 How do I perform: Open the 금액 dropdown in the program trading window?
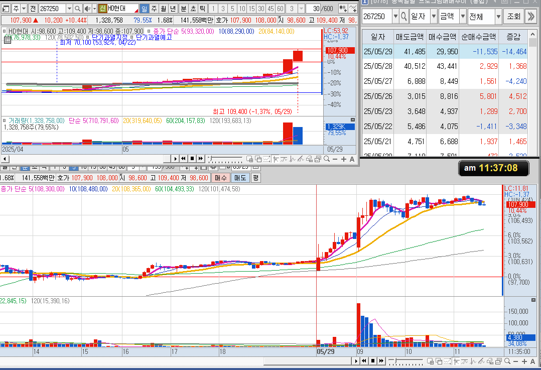click(x=463, y=16)
